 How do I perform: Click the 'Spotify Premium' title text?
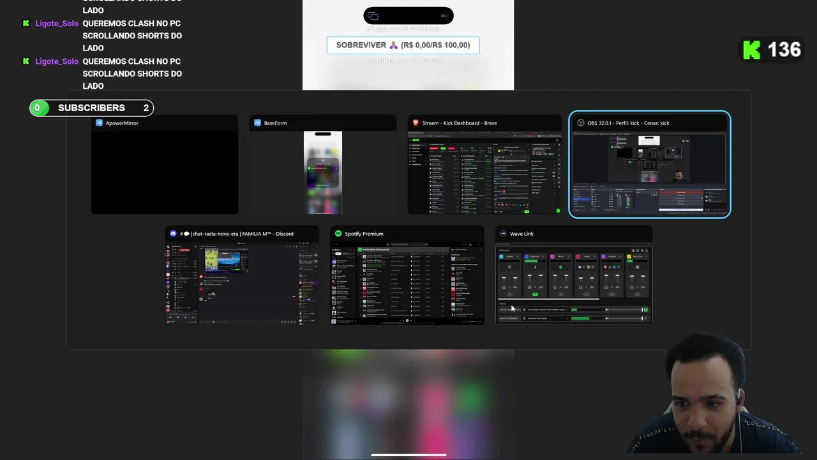(364, 234)
